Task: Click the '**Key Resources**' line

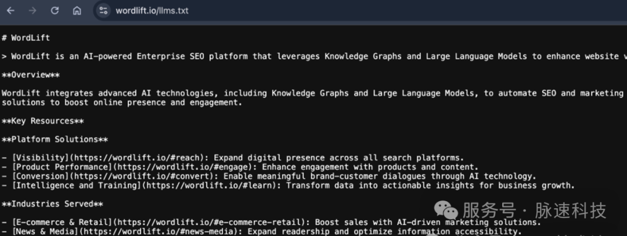Action: click(43, 121)
